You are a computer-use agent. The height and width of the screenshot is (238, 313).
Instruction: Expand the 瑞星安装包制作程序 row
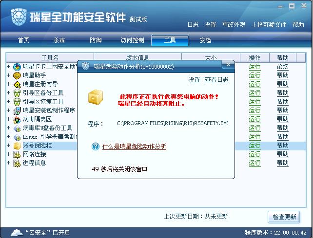tap(9, 110)
